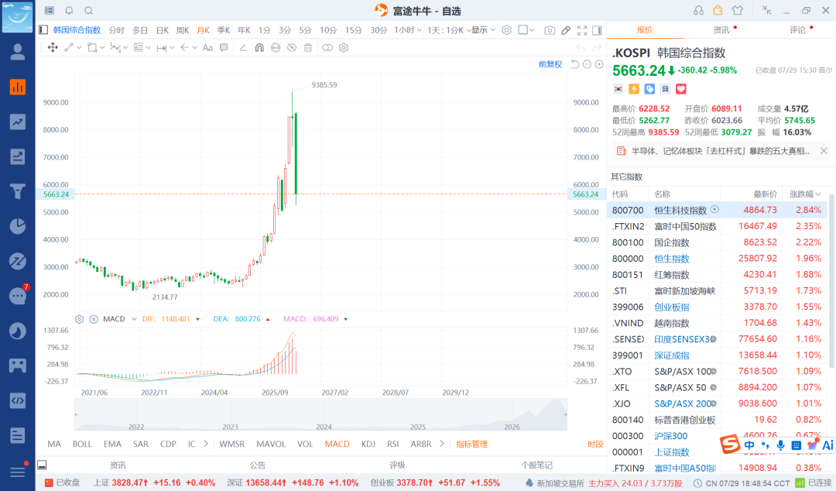Open the search magnifier in title bar
The width and height of the screenshot is (836, 491).
pyautogui.click(x=89, y=11)
